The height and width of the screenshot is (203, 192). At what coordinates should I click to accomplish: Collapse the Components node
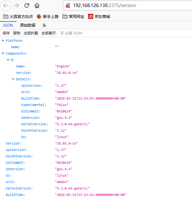click(3, 53)
